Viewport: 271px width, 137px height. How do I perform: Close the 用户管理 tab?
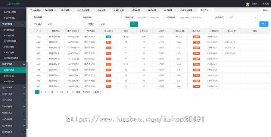click(x=72, y=11)
